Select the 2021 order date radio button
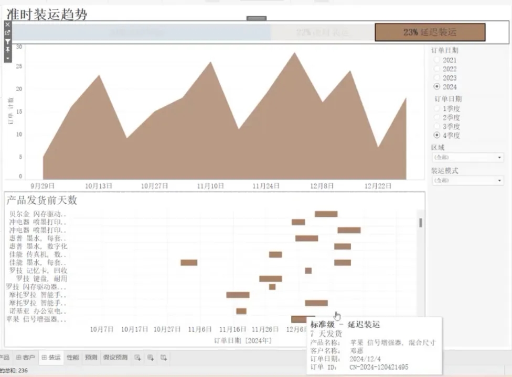512x377 pixels. click(x=437, y=60)
